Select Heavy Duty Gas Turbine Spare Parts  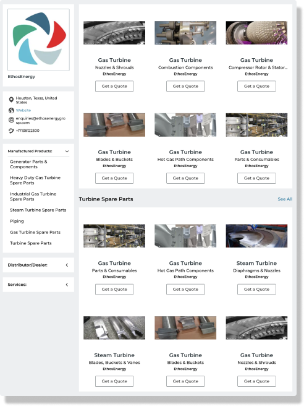tap(35, 180)
